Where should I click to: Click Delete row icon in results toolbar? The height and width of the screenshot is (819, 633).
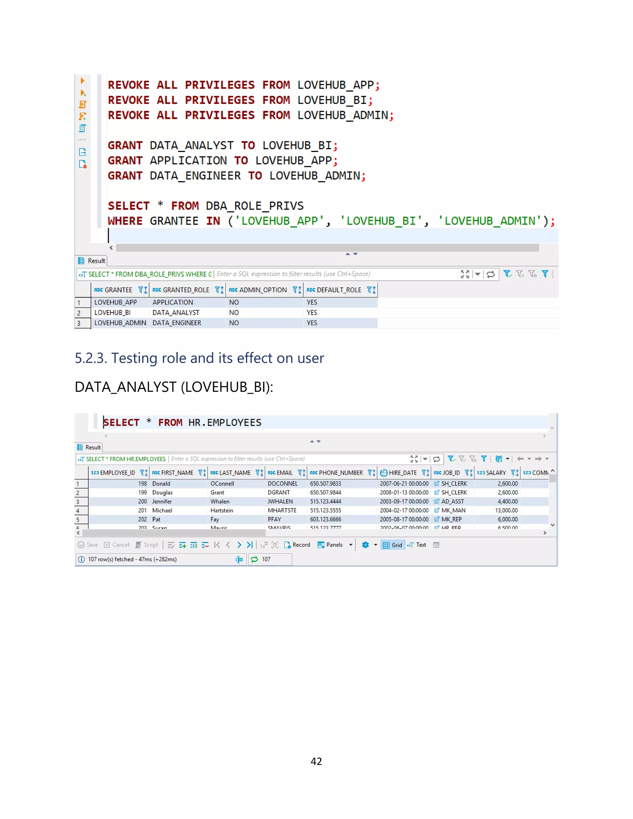pos(205,545)
